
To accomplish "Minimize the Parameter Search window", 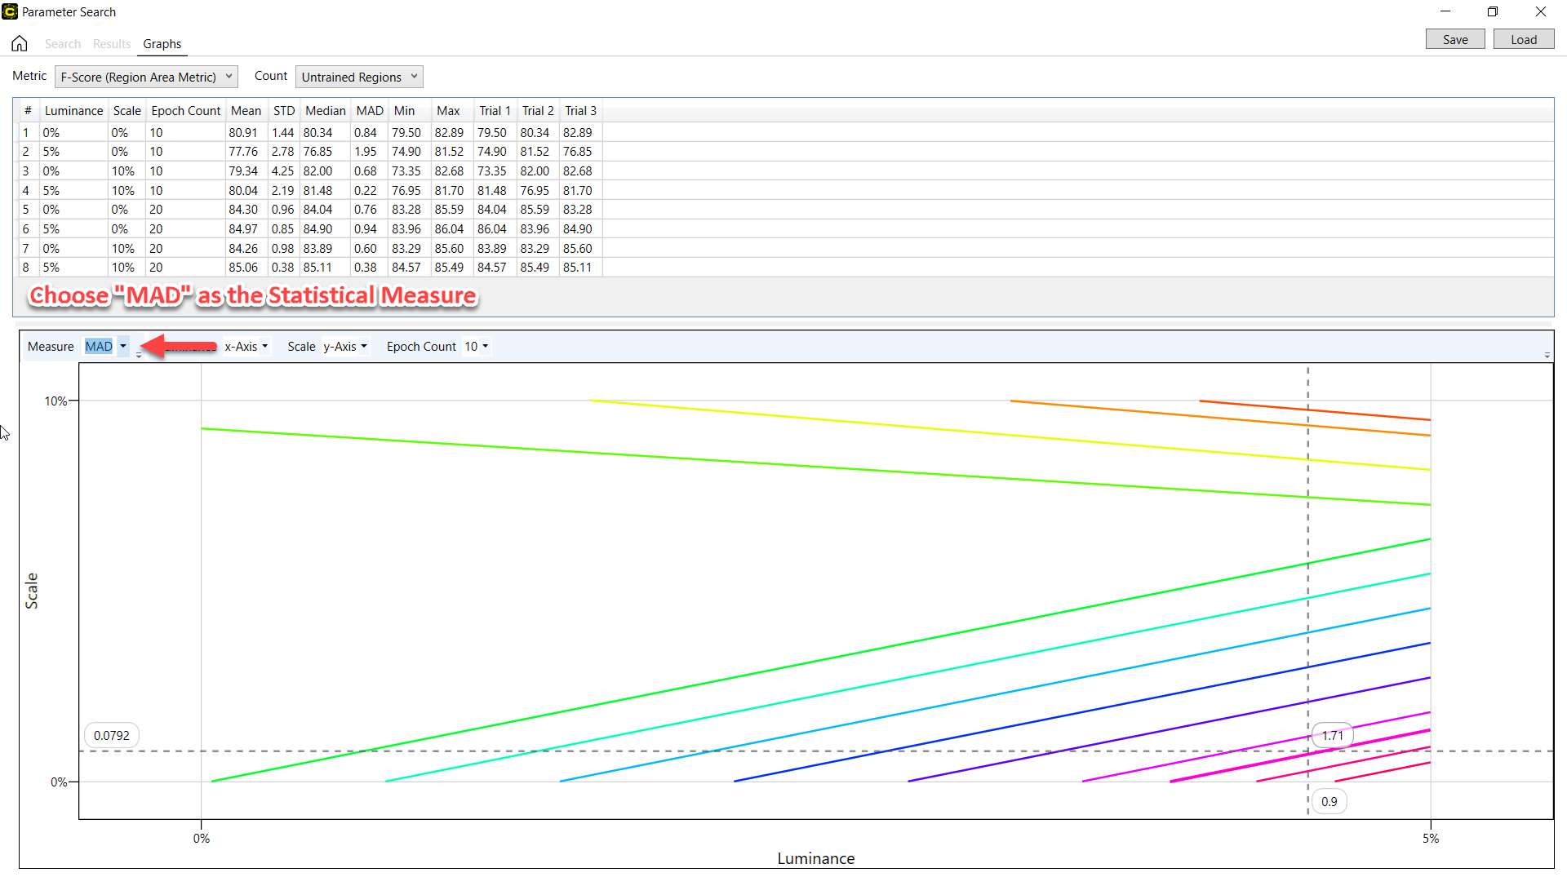I will click(1445, 11).
